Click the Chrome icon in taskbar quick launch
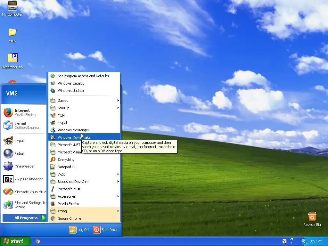 click(x=38, y=242)
